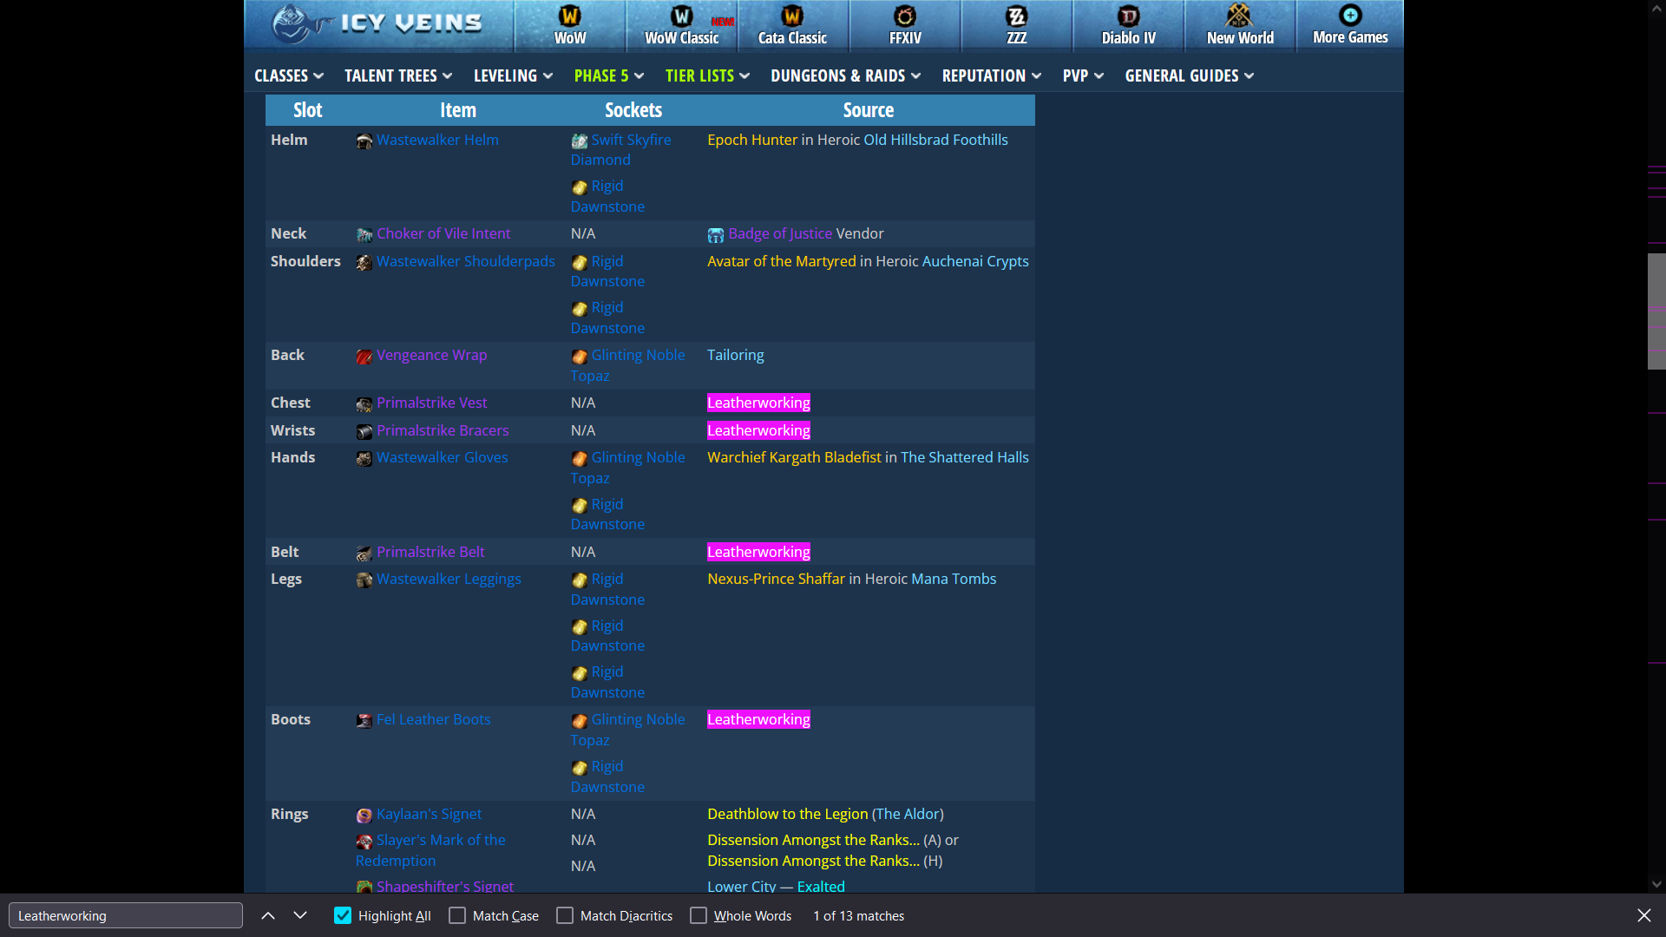The image size is (1666, 937).
Task: Open the New World game tab
Action: click(x=1240, y=26)
